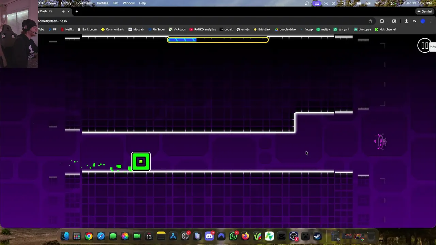Viewport: 436px width, 245px height.
Task: Open a new browser tab
Action: [77, 11]
